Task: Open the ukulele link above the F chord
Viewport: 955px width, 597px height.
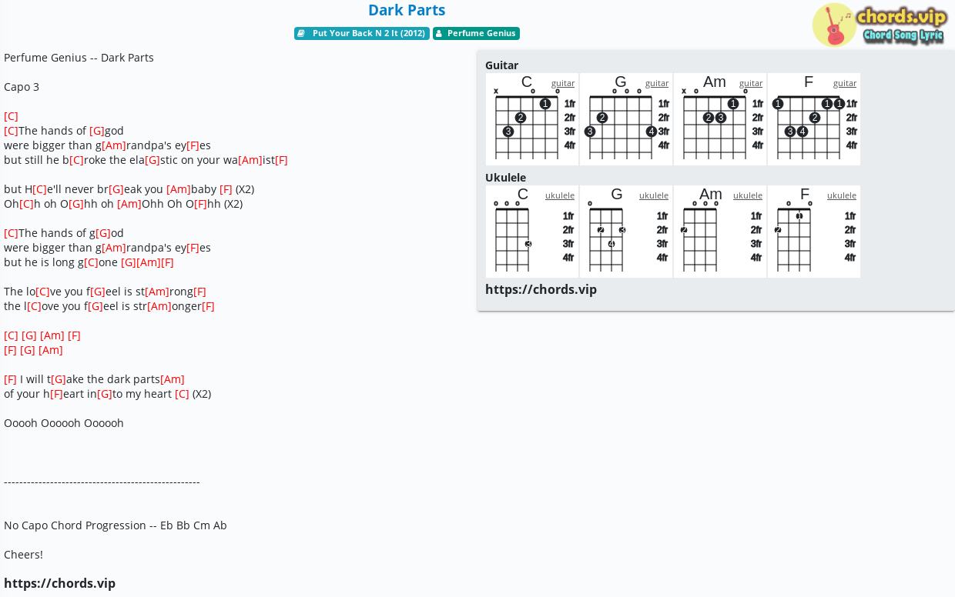Action: pos(842,195)
